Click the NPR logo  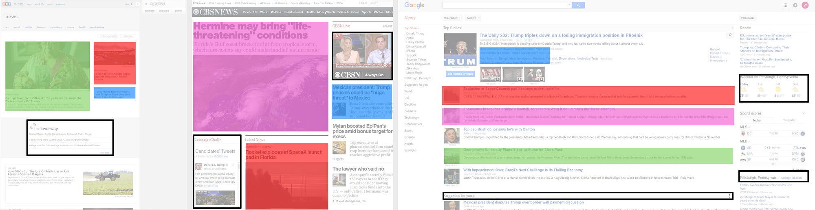pyautogui.click(x=7, y=4)
